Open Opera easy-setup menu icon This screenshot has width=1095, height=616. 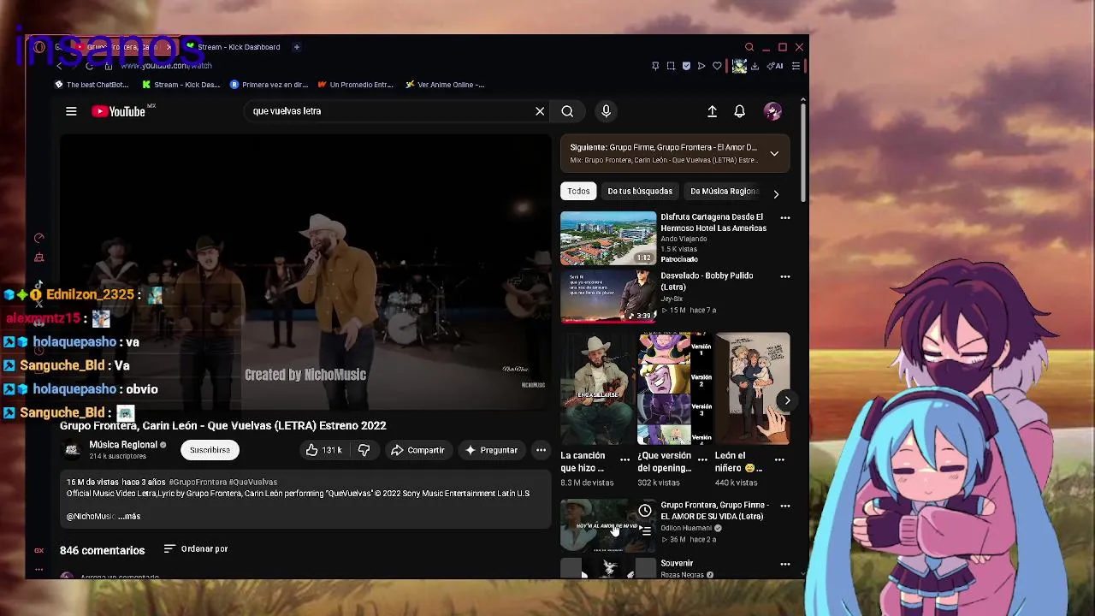[796, 66]
